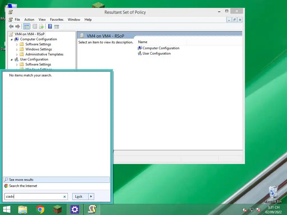Click the MMC scroll icon beside File menu
287x215 pixels.
pos(11,19)
